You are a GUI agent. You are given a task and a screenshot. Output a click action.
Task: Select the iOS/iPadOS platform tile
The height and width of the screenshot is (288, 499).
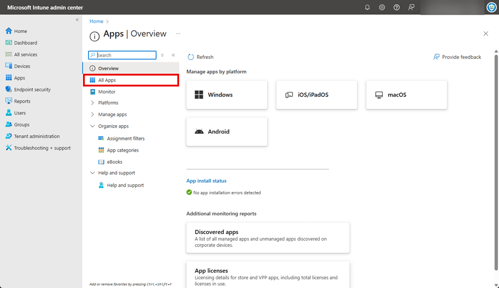316,95
